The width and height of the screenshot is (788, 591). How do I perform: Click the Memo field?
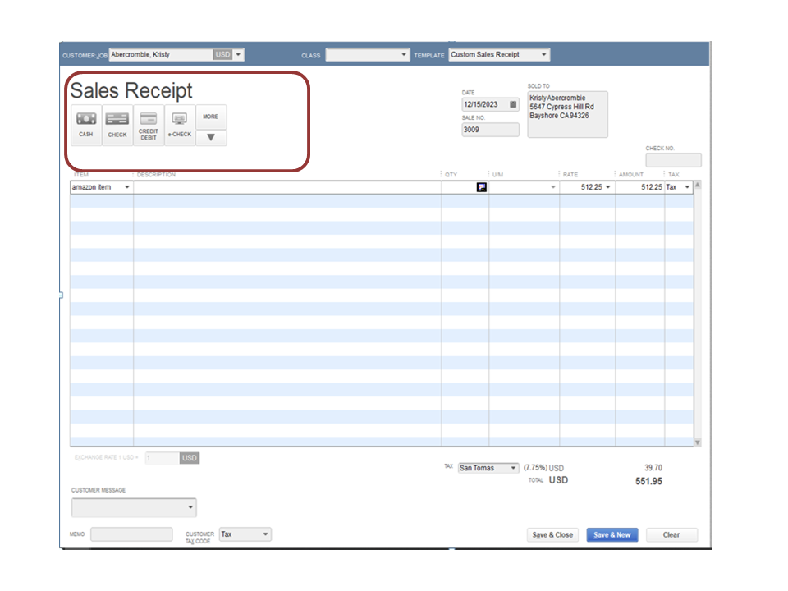[131, 534]
